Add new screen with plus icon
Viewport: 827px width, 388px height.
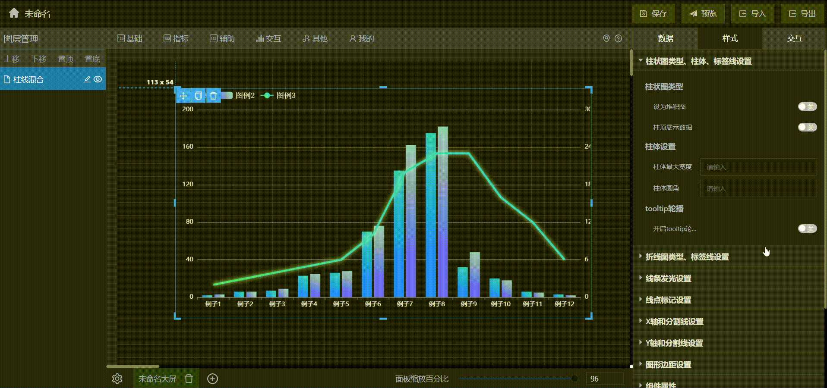(x=212, y=379)
